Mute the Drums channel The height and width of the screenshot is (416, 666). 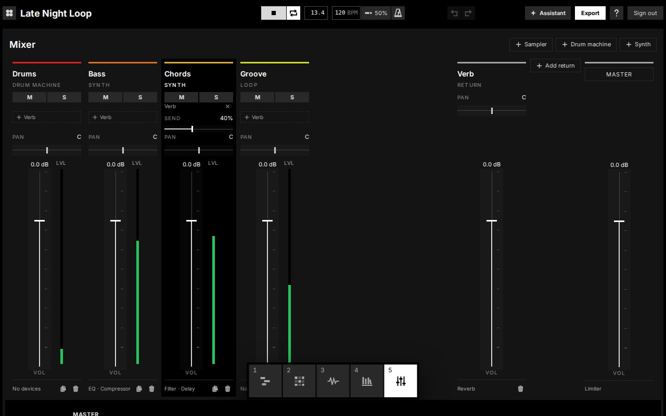click(30, 97)
